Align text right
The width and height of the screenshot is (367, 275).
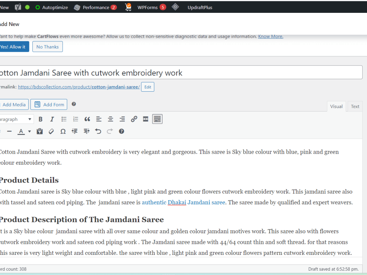122,119
